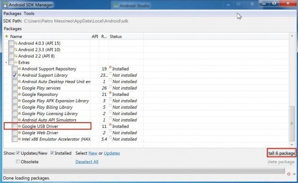This screenshot has width=298, height=183.
Task: Click the Android SDK Manager title bar icon
Action: 5,5
